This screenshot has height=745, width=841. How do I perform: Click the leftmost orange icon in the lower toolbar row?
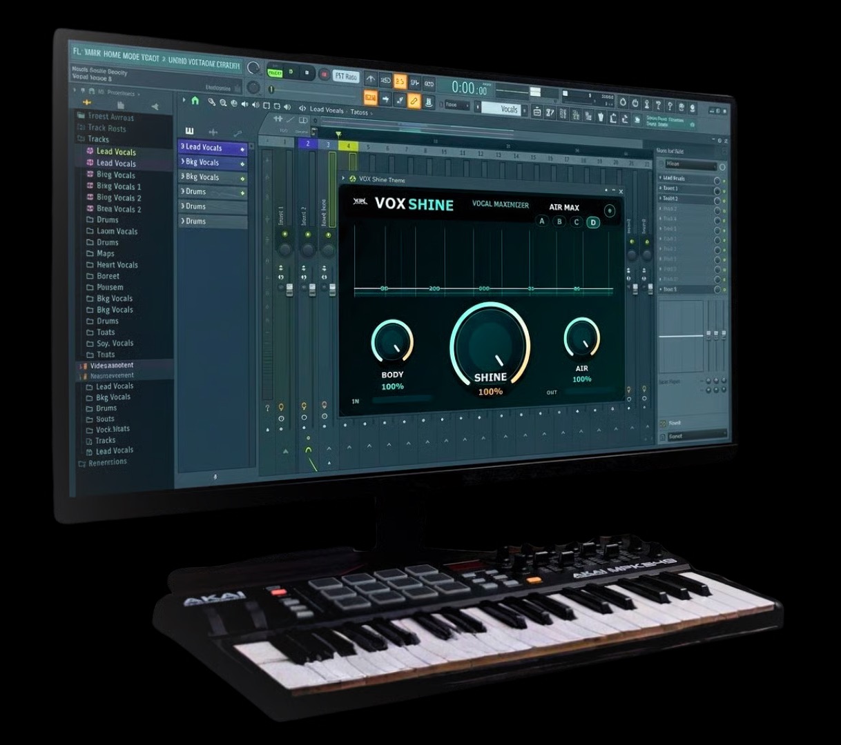[370, 97]
